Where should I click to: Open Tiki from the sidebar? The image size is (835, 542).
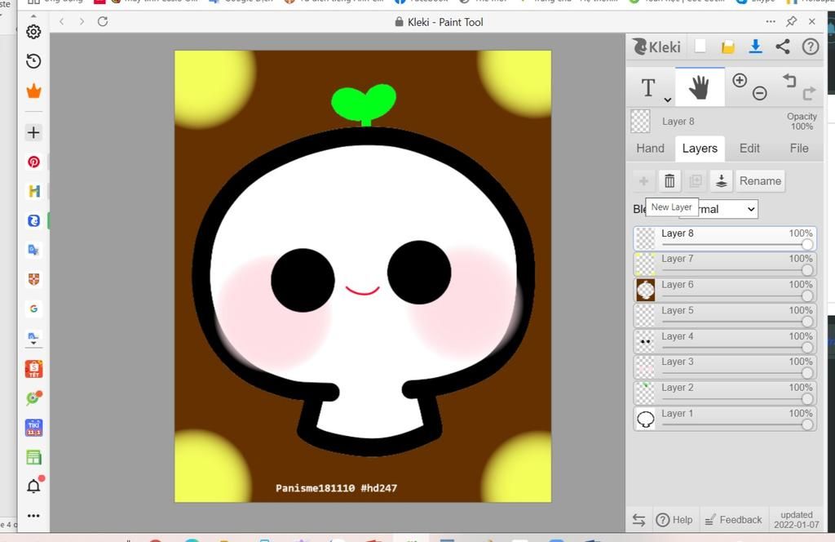33,428
